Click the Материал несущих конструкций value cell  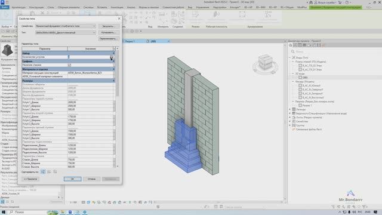click(x=90, y=73)
